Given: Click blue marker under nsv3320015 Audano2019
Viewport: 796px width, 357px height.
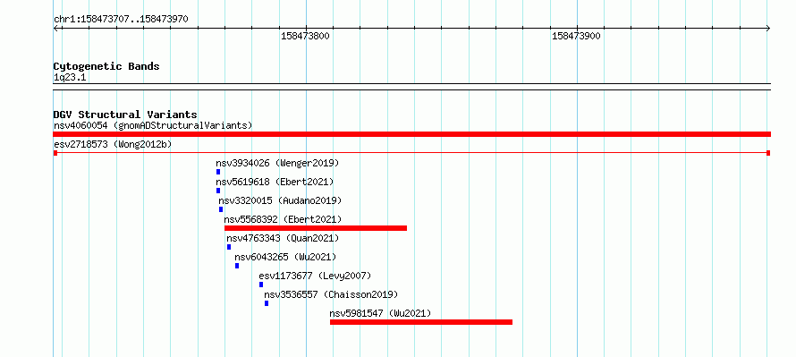Looking at the screenshot, I should tap(221, 209).
